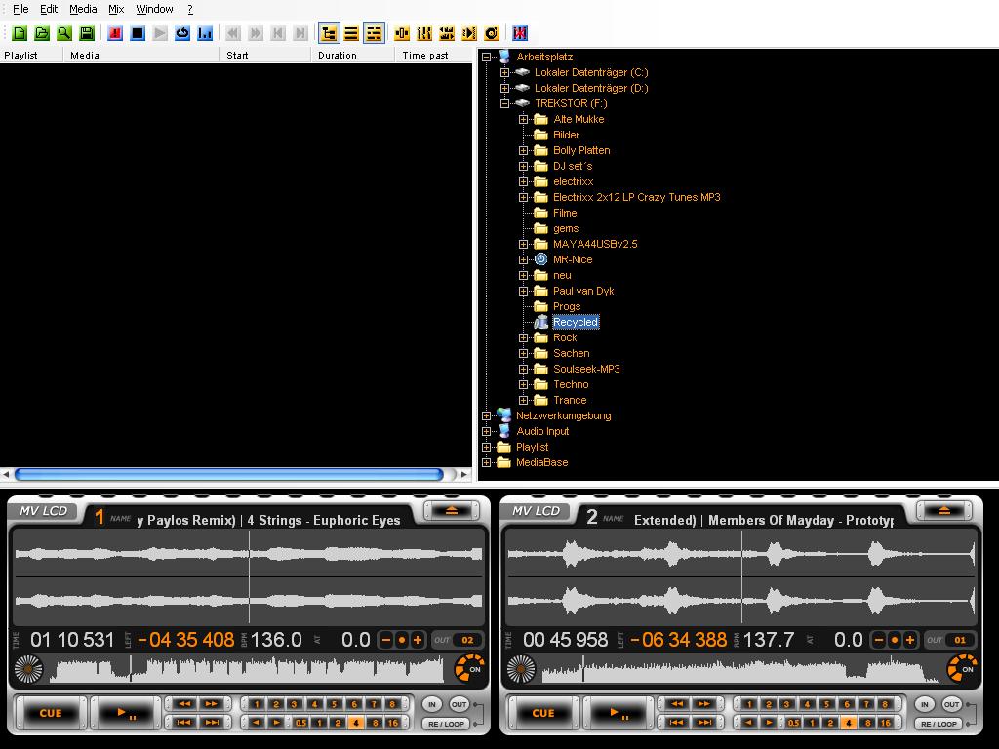This screenshot has height=749, width=999.
Task: Click play/pause on deck 1
Action: 126,713
